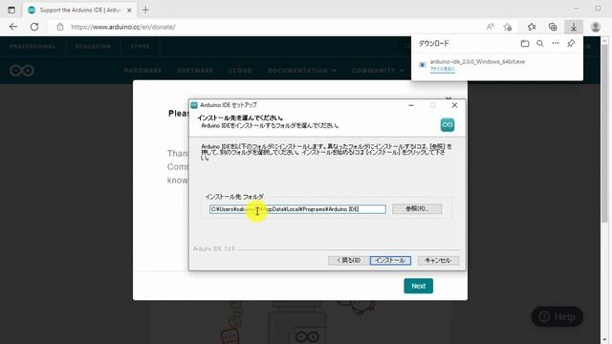
Task: Minimize the browser window
Action: pyautogui.click(x=576, y=9)
